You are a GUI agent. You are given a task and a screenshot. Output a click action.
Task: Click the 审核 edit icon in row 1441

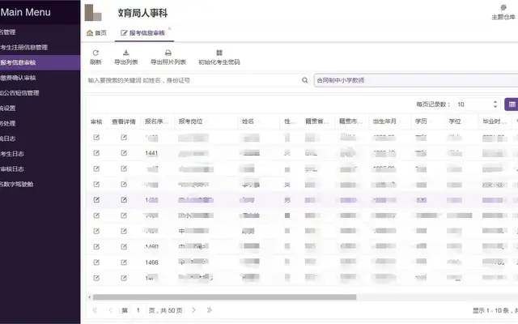[x=96, y=153]
